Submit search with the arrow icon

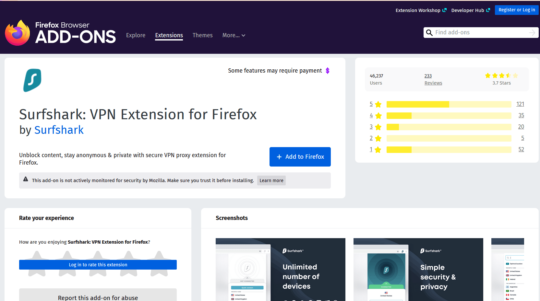[532, 33]
